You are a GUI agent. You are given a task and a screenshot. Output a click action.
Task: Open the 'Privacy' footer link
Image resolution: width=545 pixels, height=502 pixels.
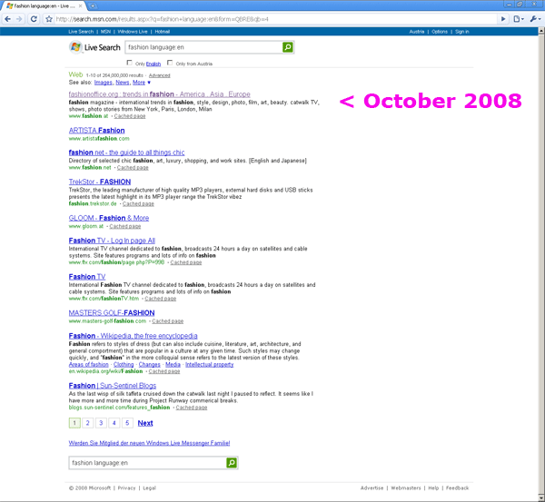point(126,488)
